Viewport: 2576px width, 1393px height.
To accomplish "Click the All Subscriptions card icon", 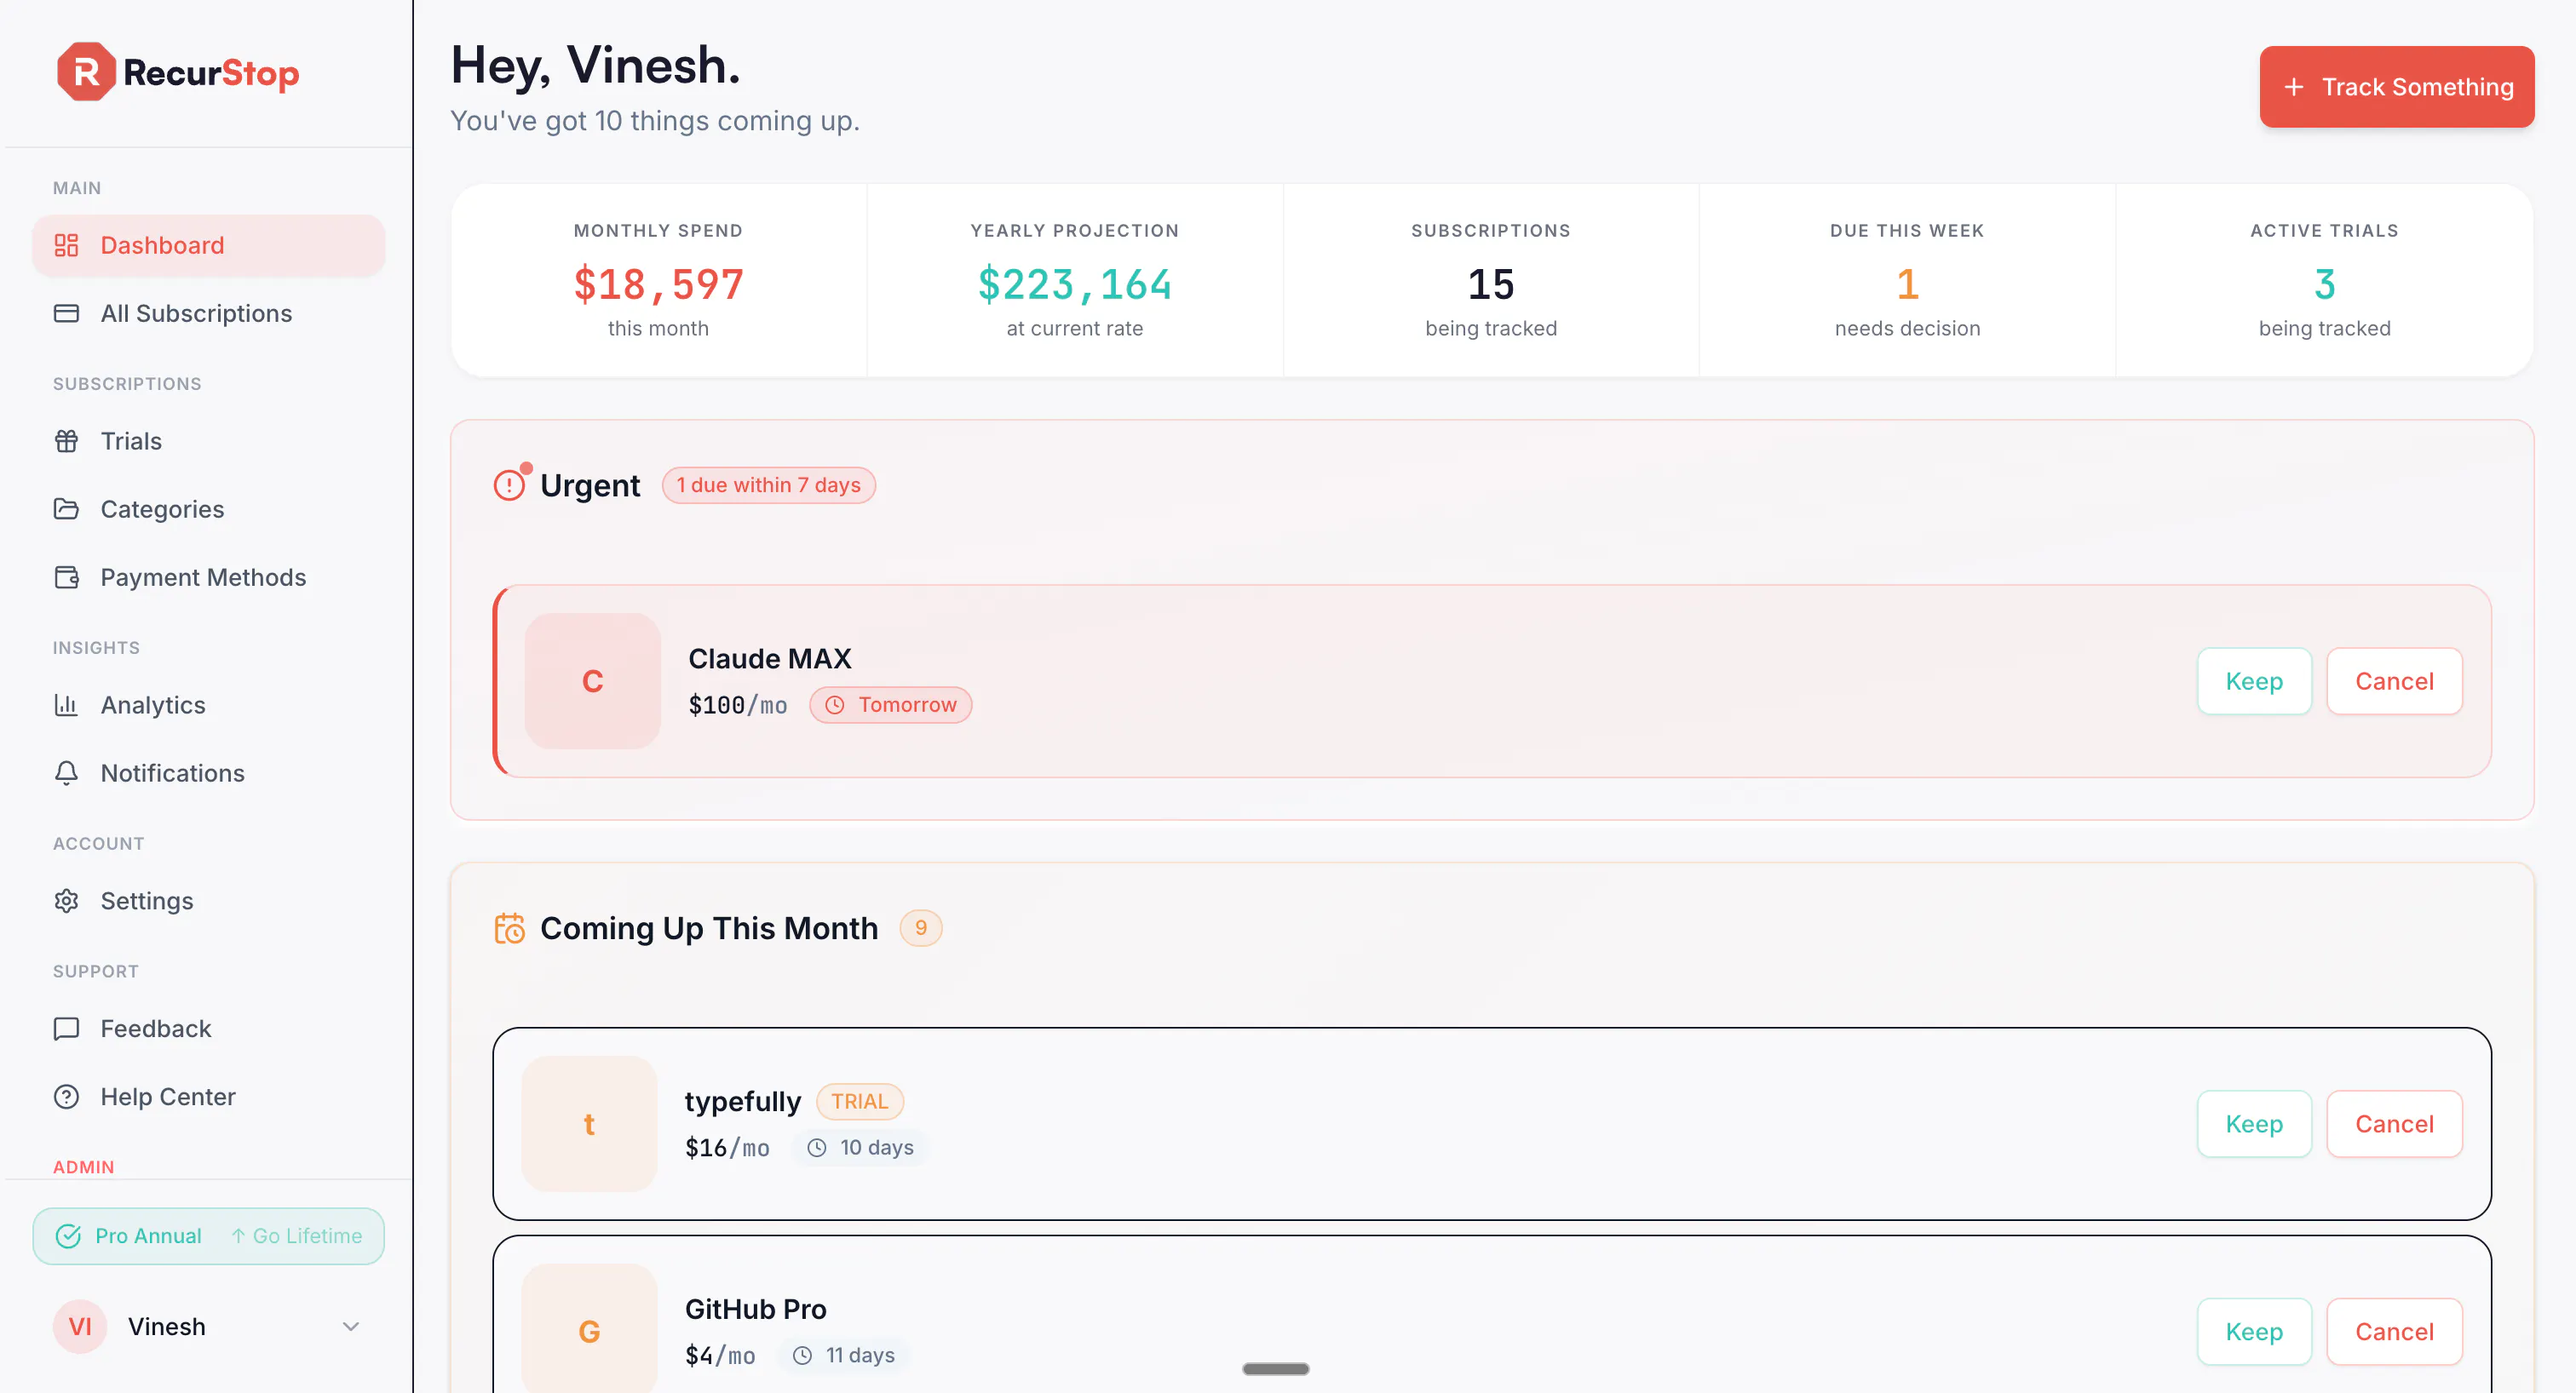I will (x=66, y=312).
